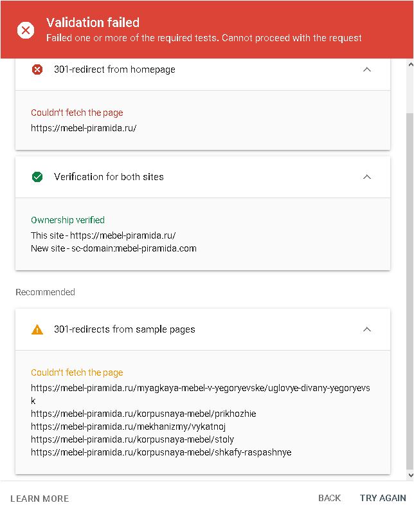Click the red error icon beside 301-redirect from homepage
Viewport: 414px width, 514px height.
(x=37, y=69)
